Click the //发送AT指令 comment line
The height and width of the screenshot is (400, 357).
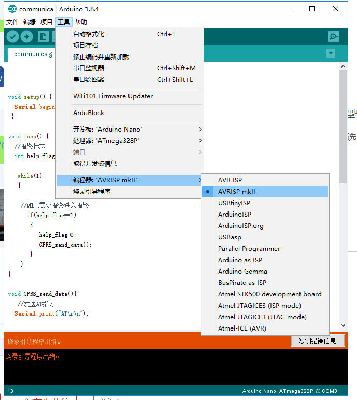pyautogui.click(x=36, y=304)
